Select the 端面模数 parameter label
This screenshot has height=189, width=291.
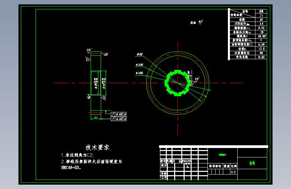point(242,28)
